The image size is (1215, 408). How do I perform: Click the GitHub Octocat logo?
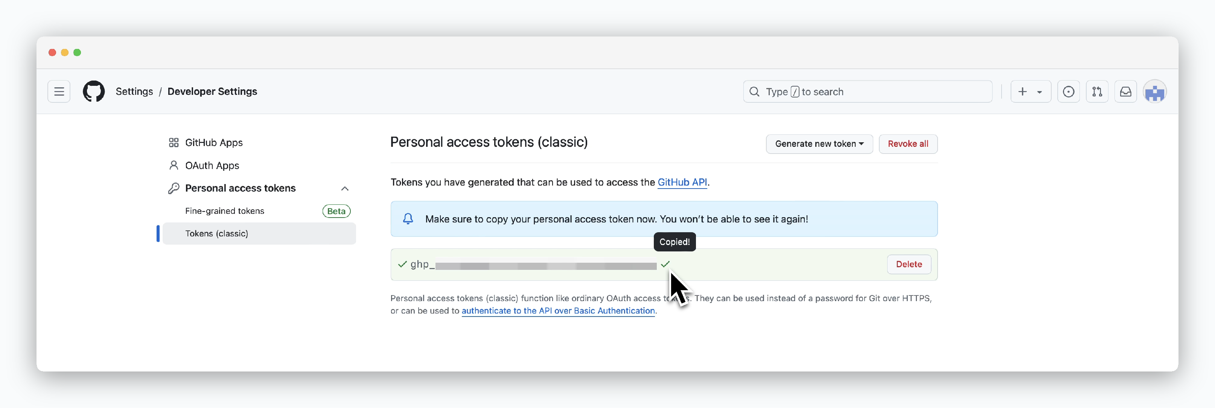pos(94,91)
